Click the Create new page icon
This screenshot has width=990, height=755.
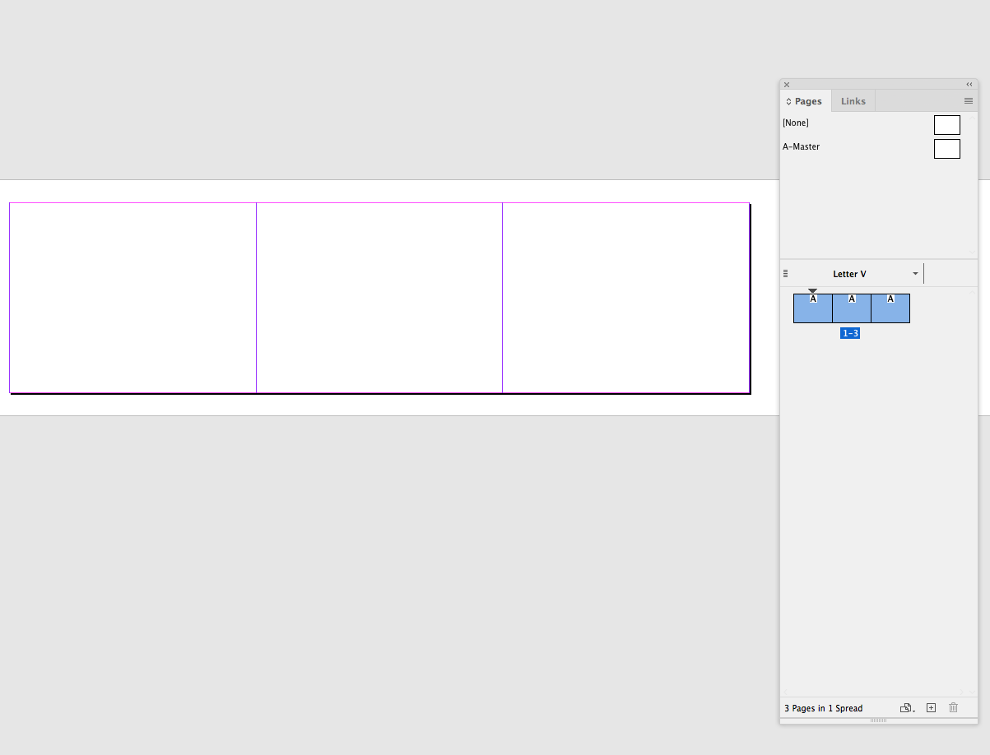coord(930,707)
